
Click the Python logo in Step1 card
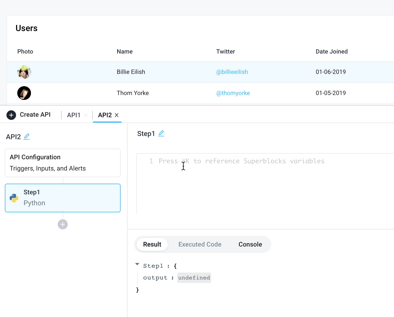pos(14,198)
